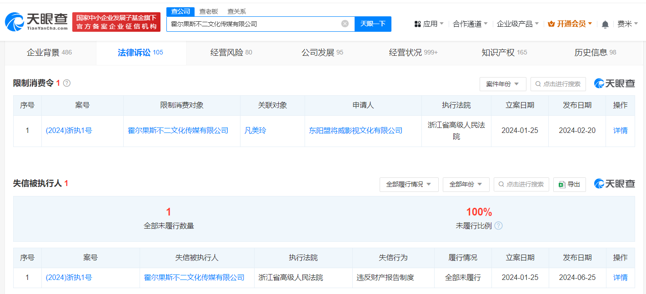Click the 天眼一下 search button
Screen dimensions: 646x294
[x=373, y=24]
